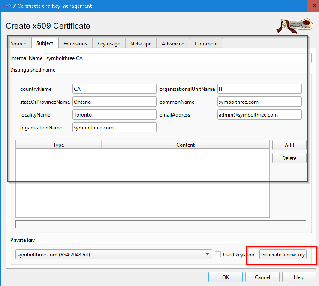
Task: Enable the Used keys too checkbox
Action: (x=218, y=255)
